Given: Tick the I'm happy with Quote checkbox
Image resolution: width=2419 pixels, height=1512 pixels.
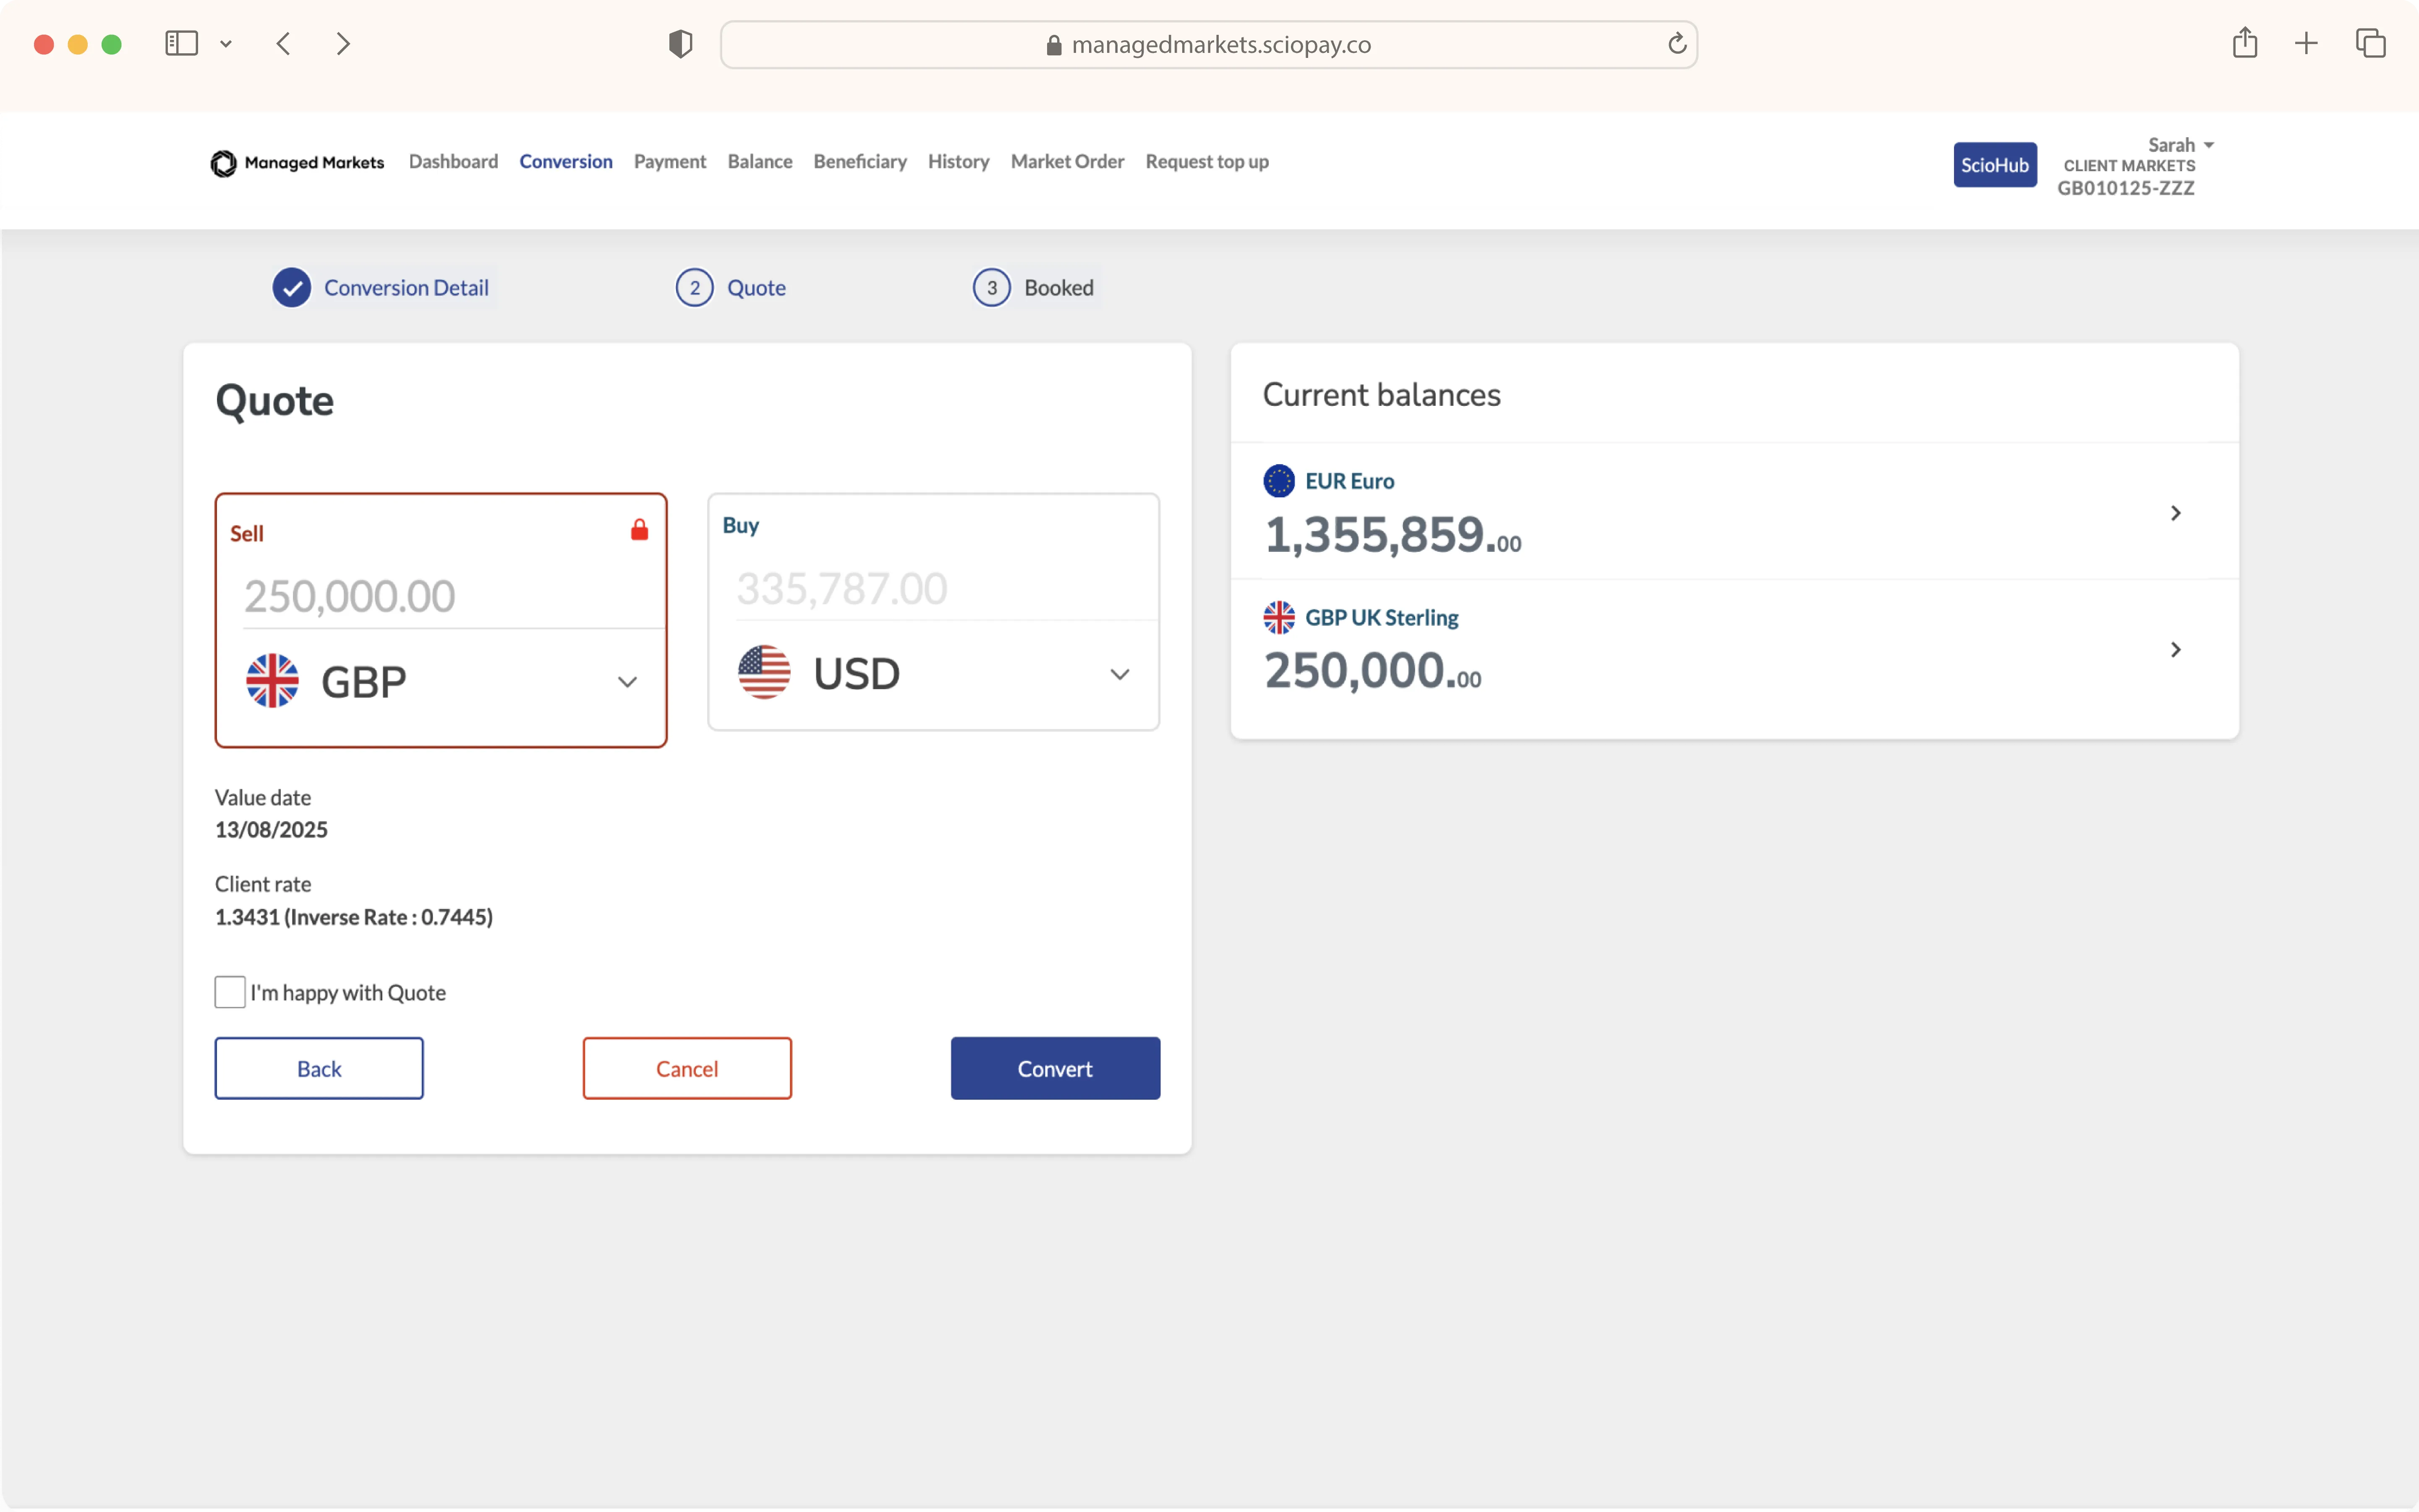Looking at the screenshot, I should 230,992.
